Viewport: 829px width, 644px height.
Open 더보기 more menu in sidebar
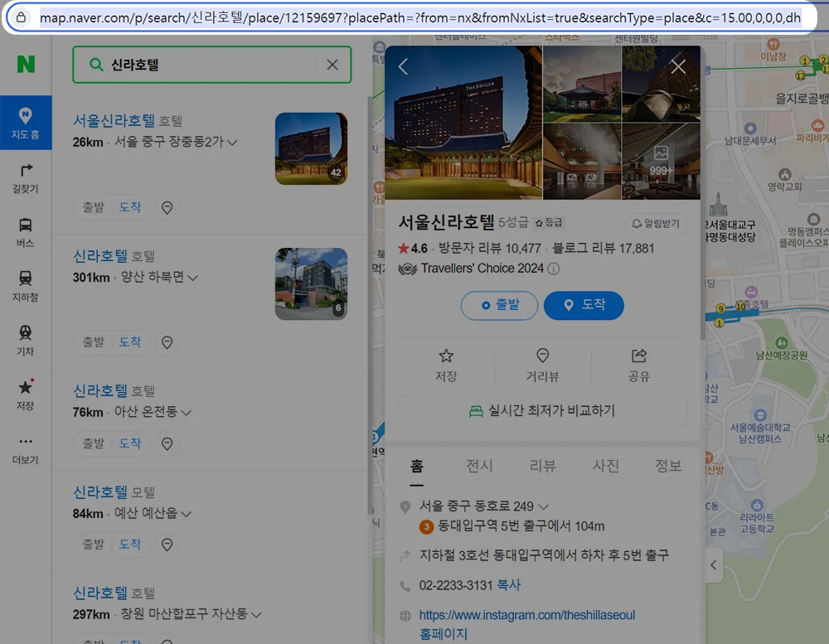[x=26, y=451]
